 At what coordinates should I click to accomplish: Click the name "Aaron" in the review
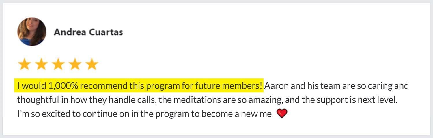tap(274, 86)
